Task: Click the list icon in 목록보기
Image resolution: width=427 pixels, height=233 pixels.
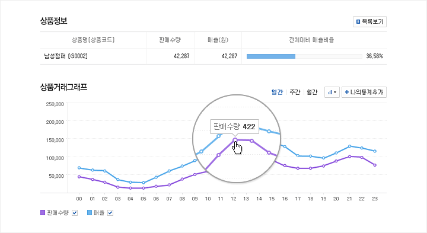Action: [x=358, y=21]
